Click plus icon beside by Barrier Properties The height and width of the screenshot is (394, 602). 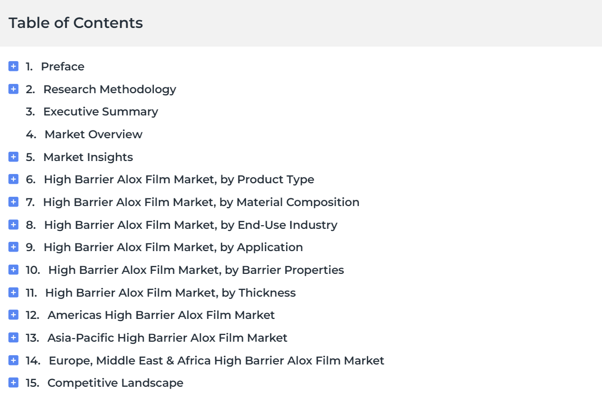pyautogui.click(x=13, y=270)
